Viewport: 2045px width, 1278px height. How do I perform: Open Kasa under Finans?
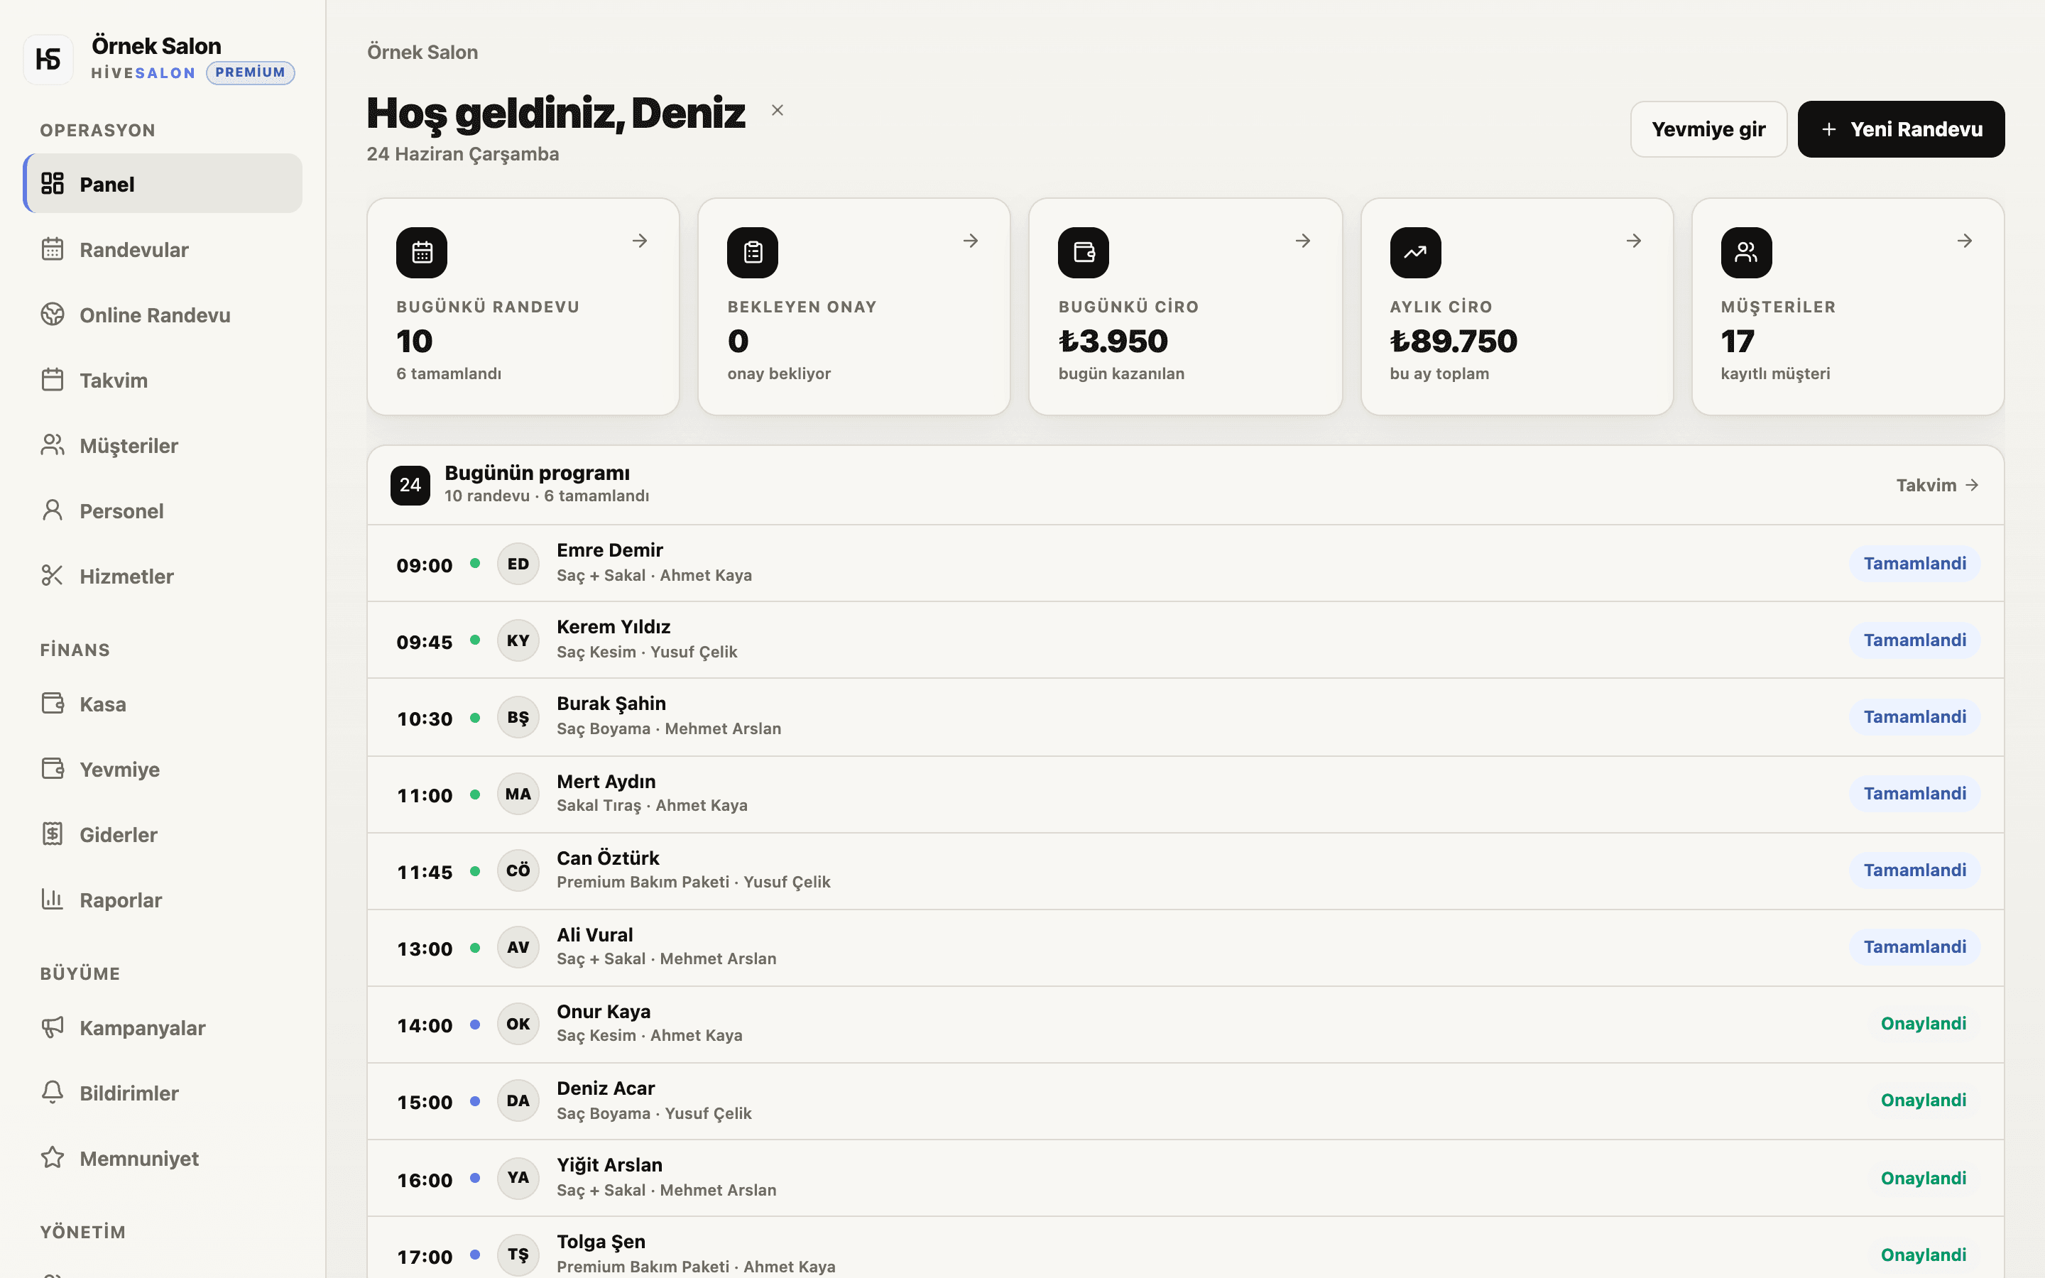click(162, 704)
